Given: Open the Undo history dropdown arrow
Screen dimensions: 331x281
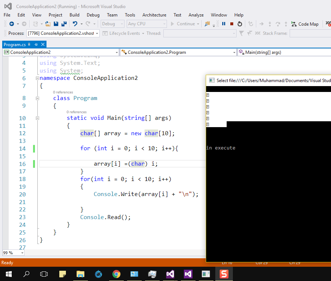Looking at the screenshot, I should tap(82, 24).
